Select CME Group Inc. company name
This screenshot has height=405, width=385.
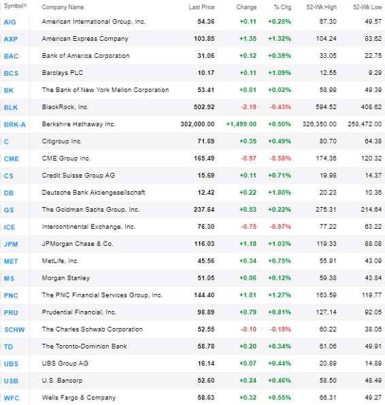pos(66,158)
